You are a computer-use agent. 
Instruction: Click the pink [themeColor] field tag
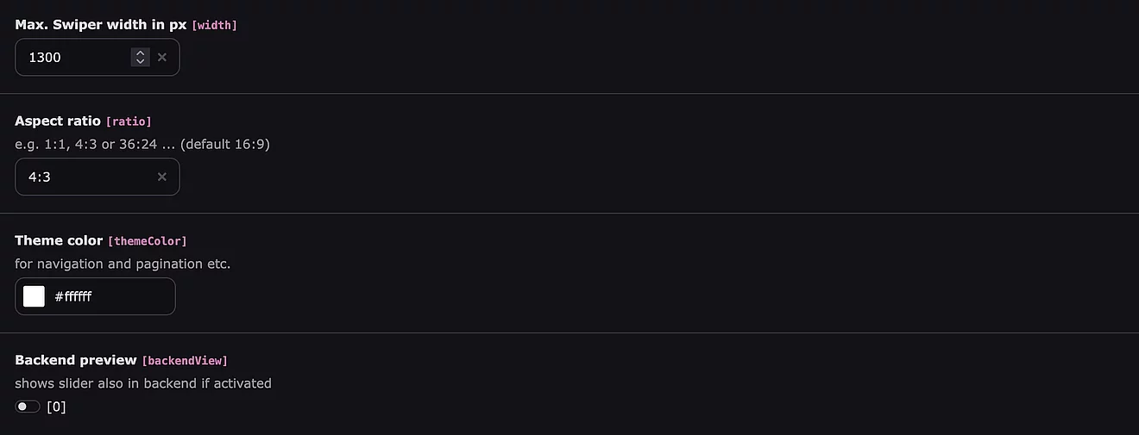pos(147,241)
